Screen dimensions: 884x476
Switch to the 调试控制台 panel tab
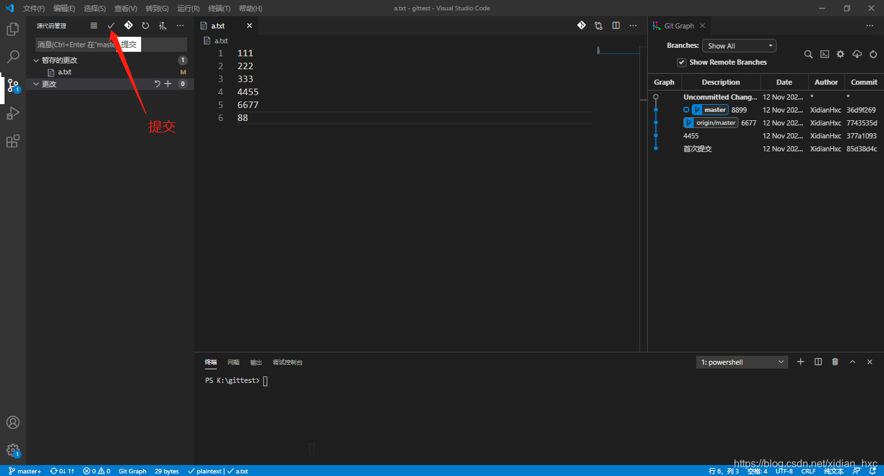[287, 362]
